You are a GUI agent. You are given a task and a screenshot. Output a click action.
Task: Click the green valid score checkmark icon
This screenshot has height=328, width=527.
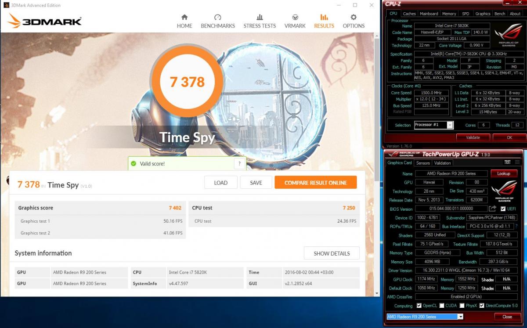click(134, 164)
